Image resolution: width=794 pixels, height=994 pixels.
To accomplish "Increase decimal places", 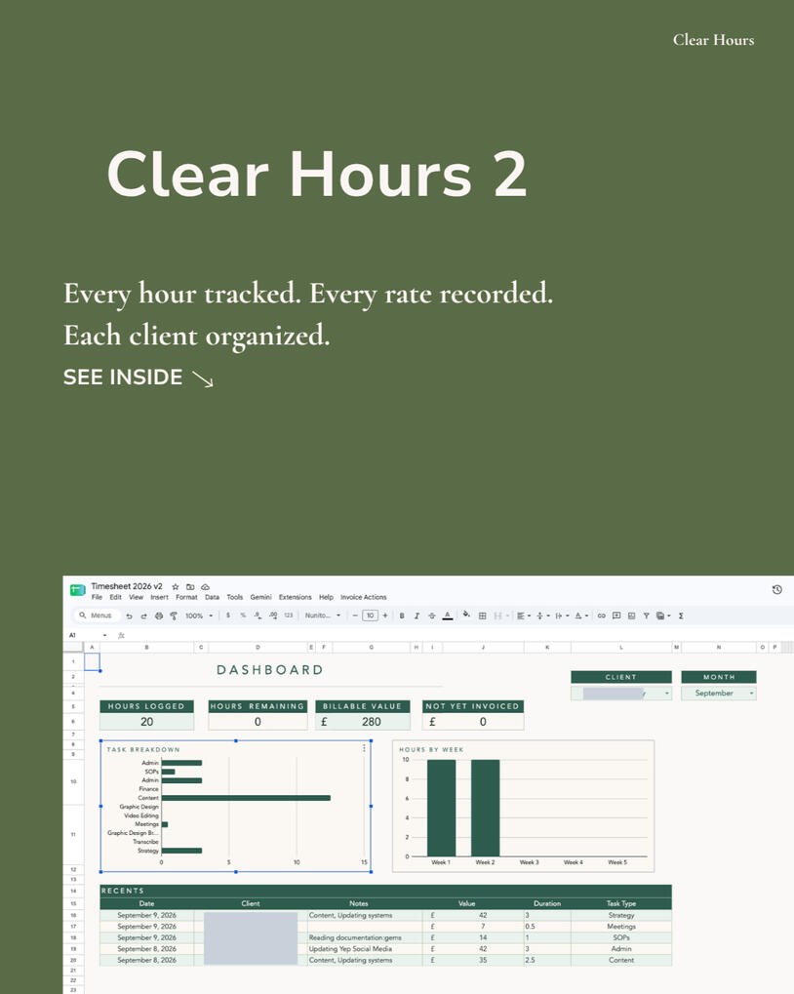I will pyautogui.click(x=272, y=616).
